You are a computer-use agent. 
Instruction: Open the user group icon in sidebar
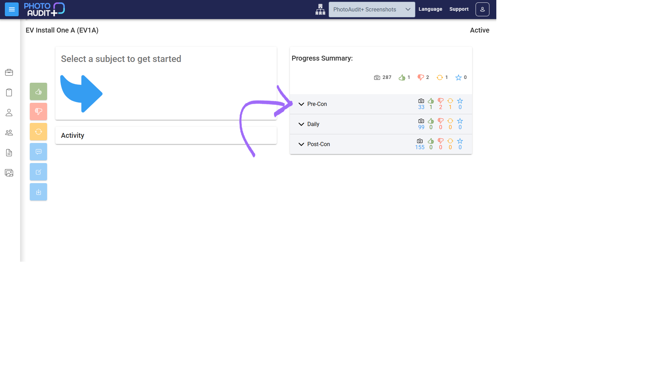[x=9, y=133]
